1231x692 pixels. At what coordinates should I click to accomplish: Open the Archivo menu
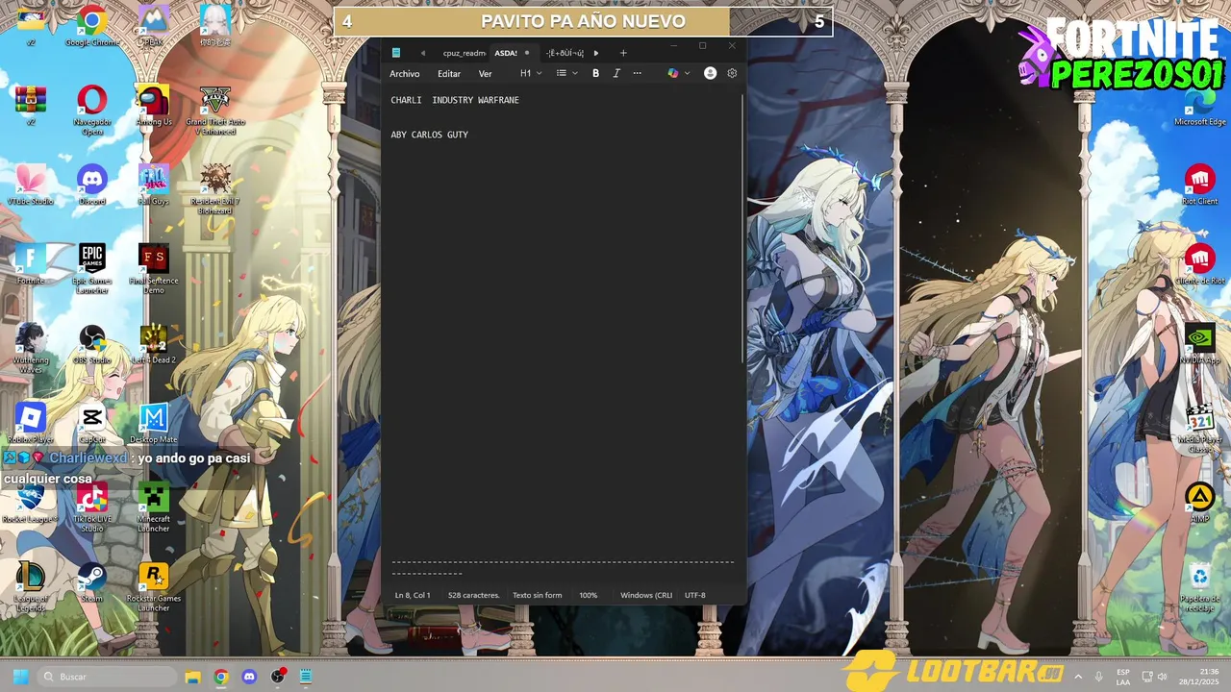point(405,74)
